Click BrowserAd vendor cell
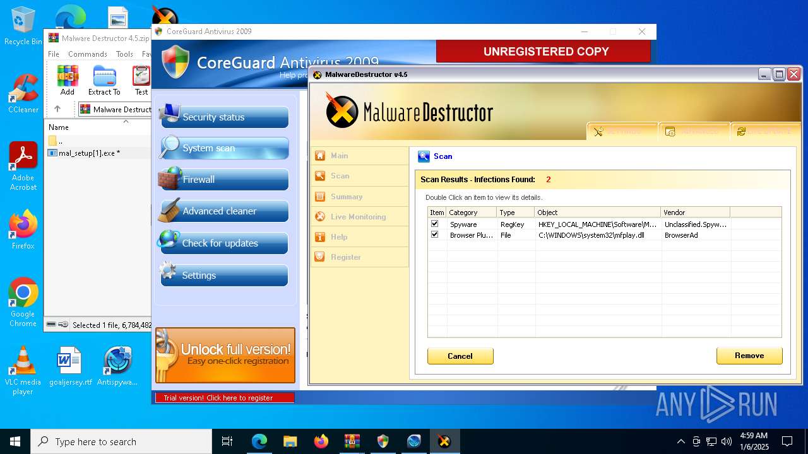 click(681, 235)
